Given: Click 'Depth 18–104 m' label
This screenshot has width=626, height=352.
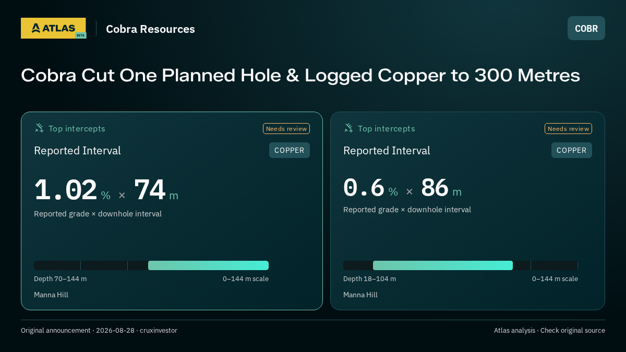Looking at the screenshot, I should coord(370,279).
